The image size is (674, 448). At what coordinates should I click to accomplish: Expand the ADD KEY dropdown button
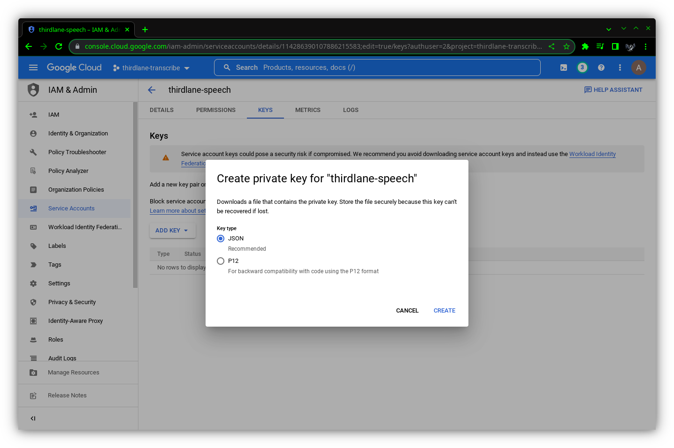[x=172, y=231]
